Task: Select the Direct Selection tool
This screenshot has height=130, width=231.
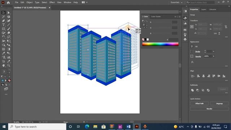Action: (9, 13)
